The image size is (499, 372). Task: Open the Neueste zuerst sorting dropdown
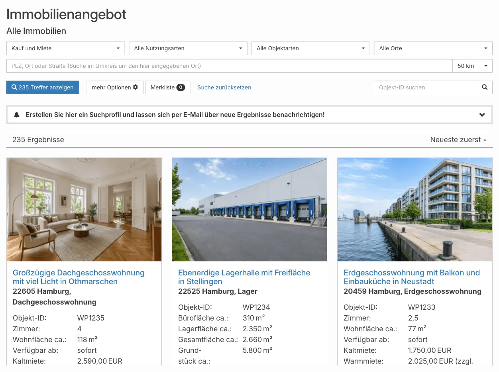(458, 140)
